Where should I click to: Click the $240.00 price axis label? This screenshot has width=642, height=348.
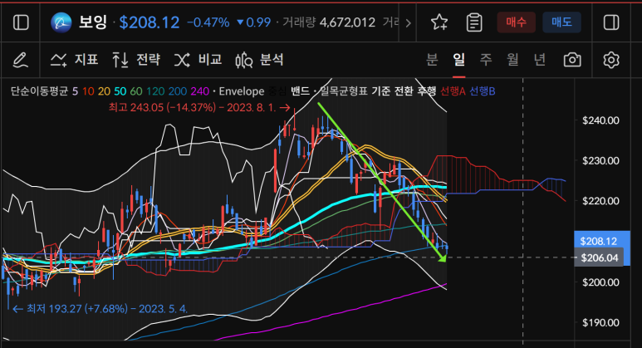click(600, 120)
